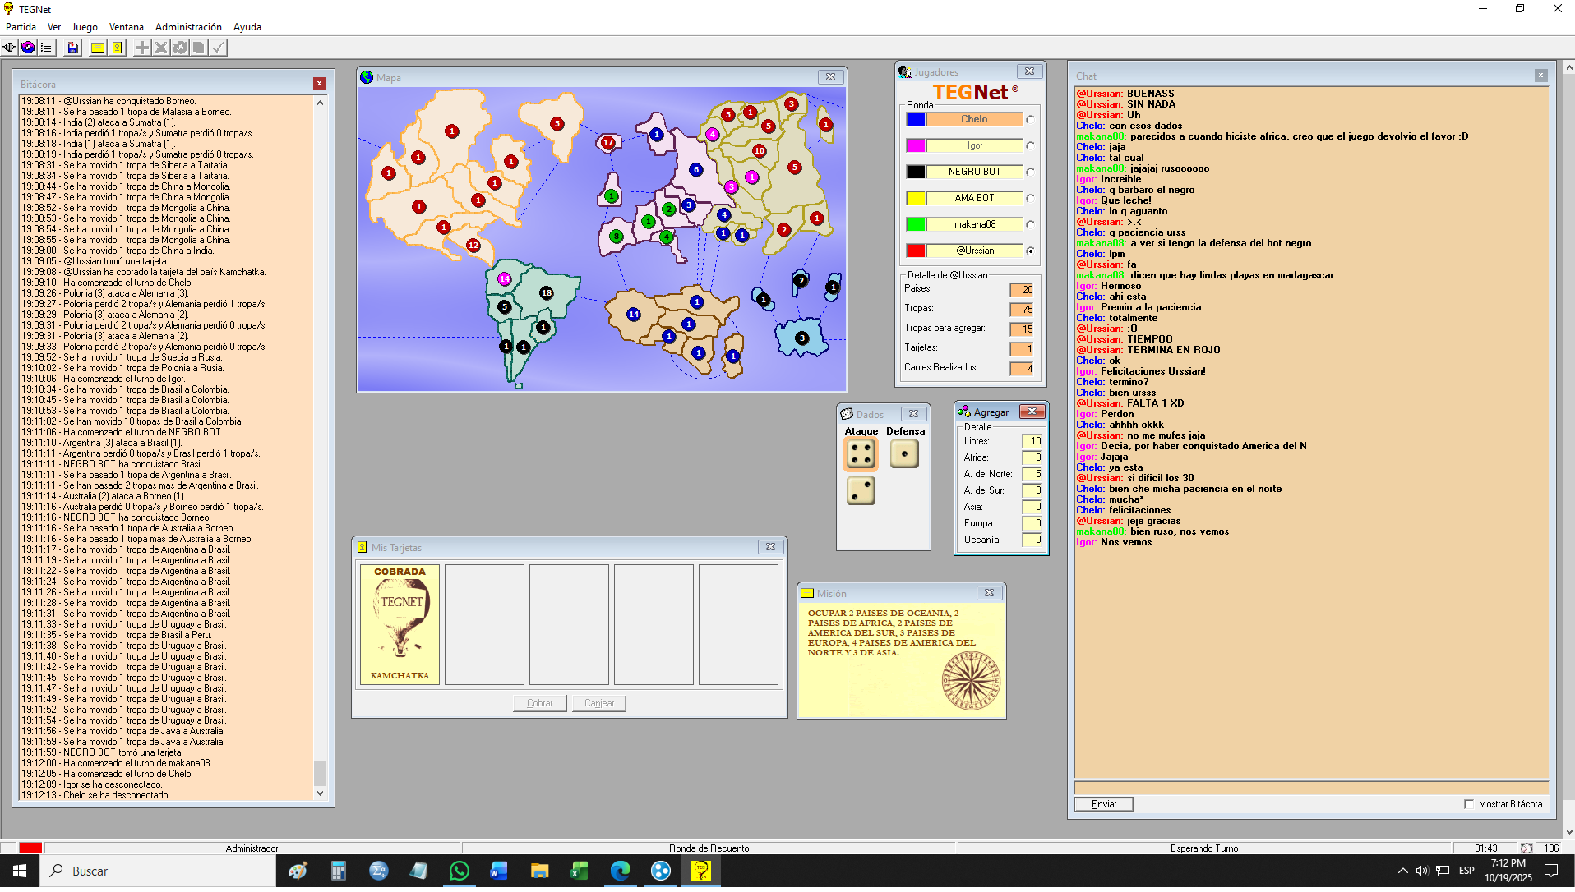
Task: Click the floppy disk save icon
Action: pos(73,48)
